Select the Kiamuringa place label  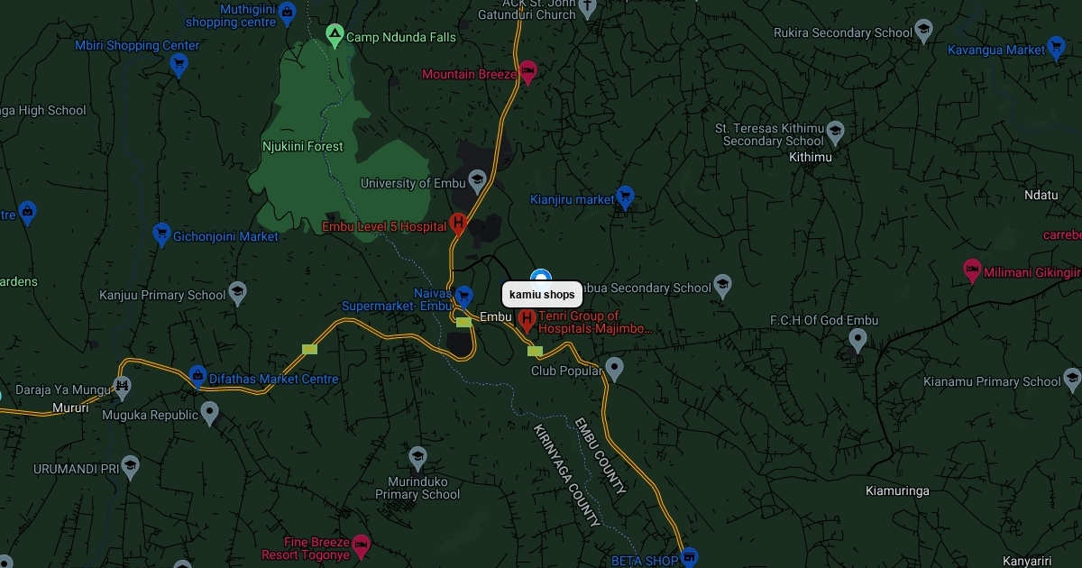897,491
